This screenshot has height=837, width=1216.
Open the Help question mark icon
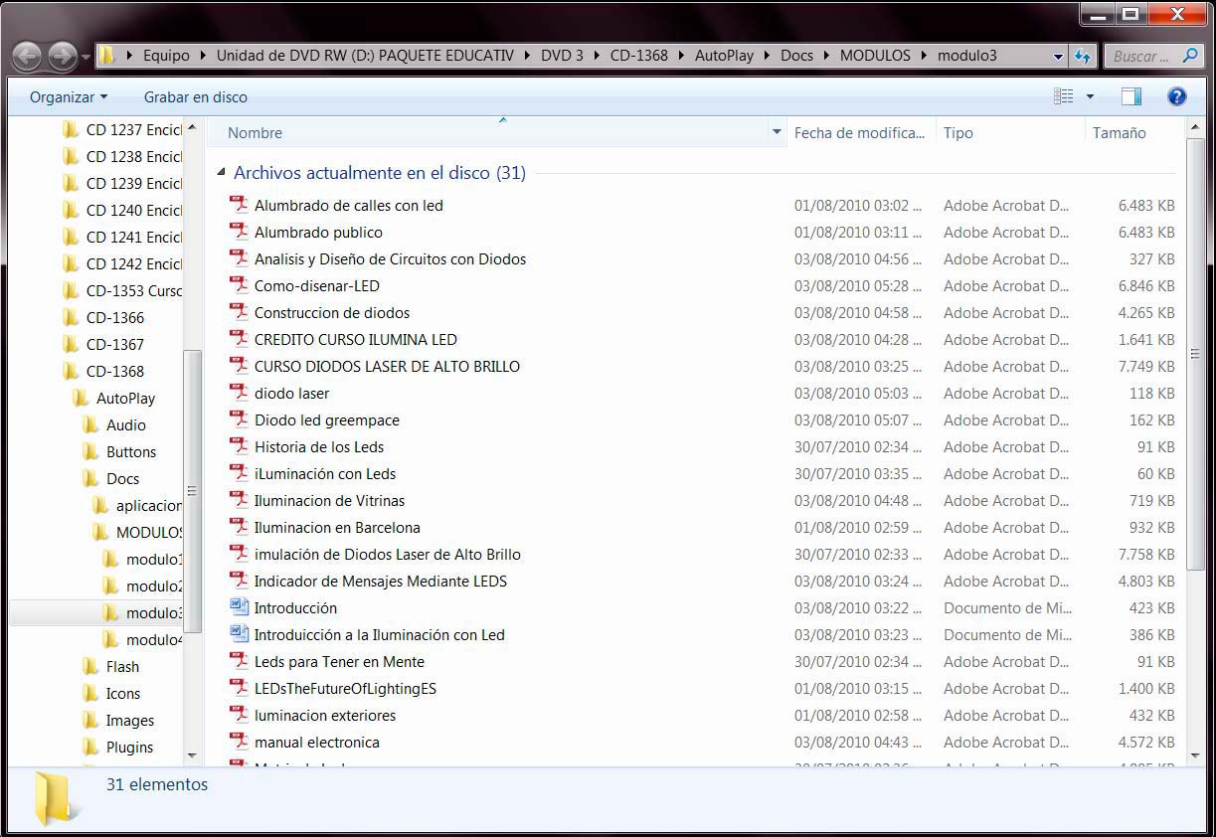(x=1177, y=96)
